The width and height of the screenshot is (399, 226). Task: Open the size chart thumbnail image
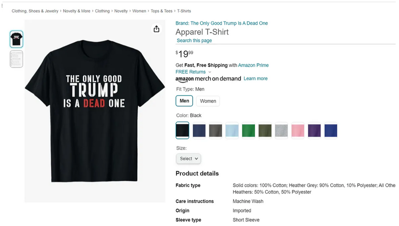point(16,59)
